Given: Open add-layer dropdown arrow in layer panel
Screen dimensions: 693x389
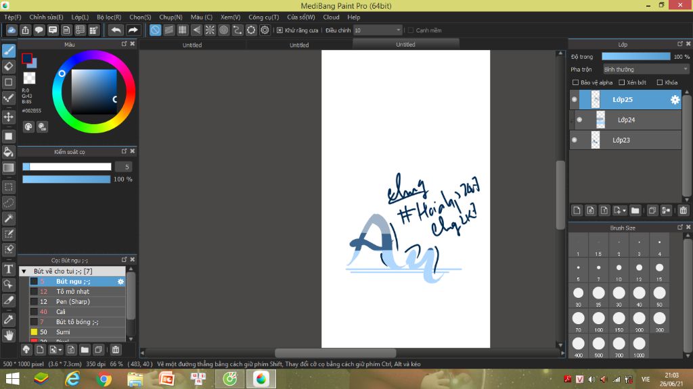Looking at the screenshot, I should [x=625, y=211].
